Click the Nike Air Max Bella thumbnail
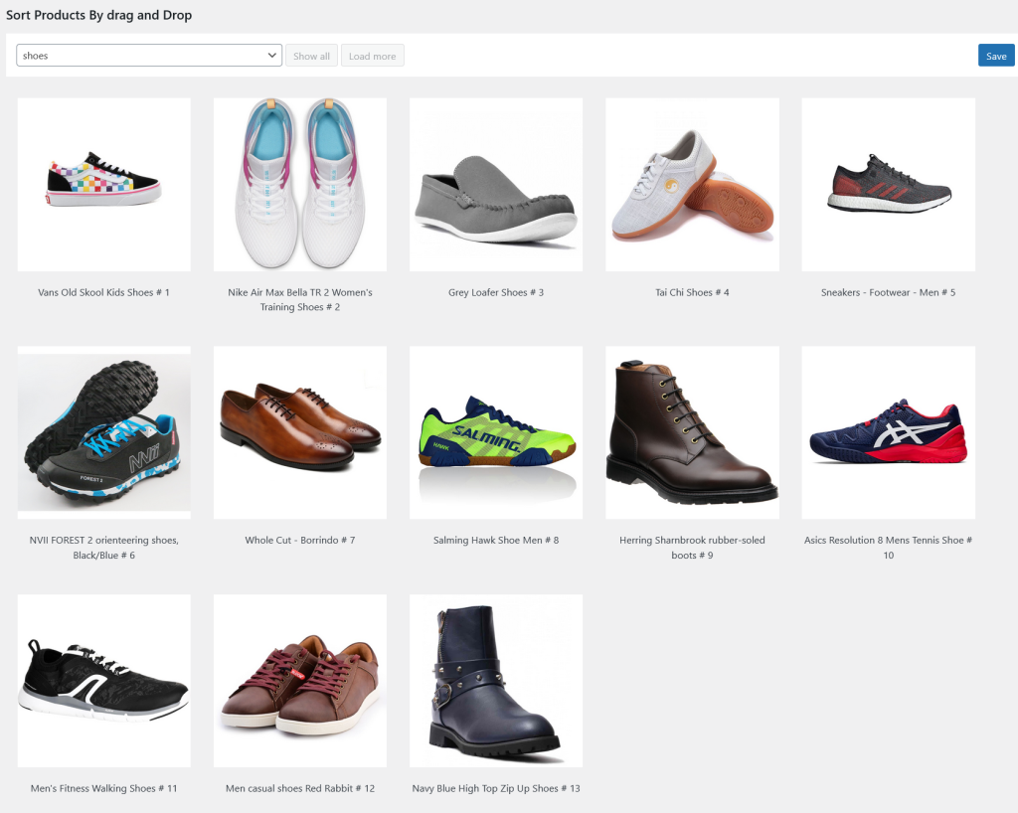1018x813 pixels. click(x=299, y=184)
